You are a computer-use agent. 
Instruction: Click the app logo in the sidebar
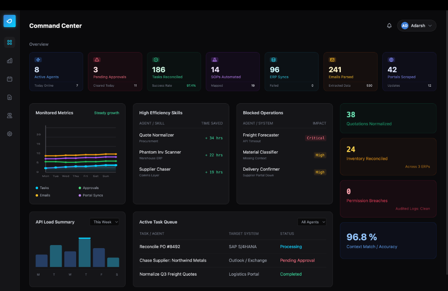tap(10, 21)
